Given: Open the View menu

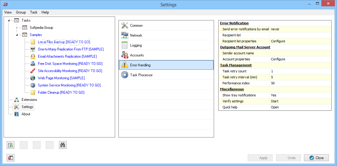Looking at the screenshot, I should [x=8, y=12].
